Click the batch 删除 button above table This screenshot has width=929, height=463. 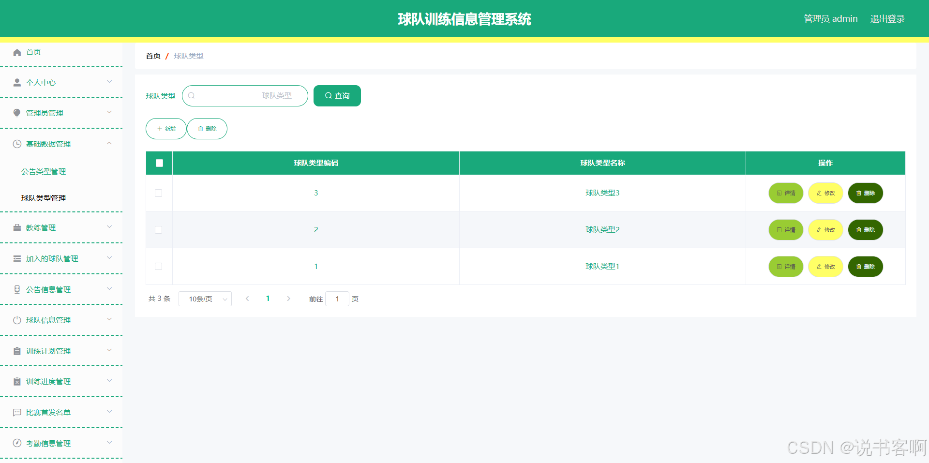[x=207, y=129]
